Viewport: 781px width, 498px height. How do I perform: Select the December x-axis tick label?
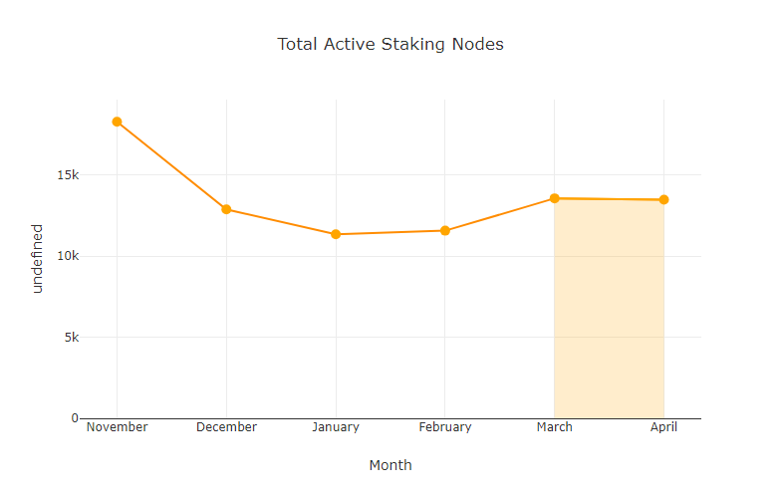pos(226,427)
